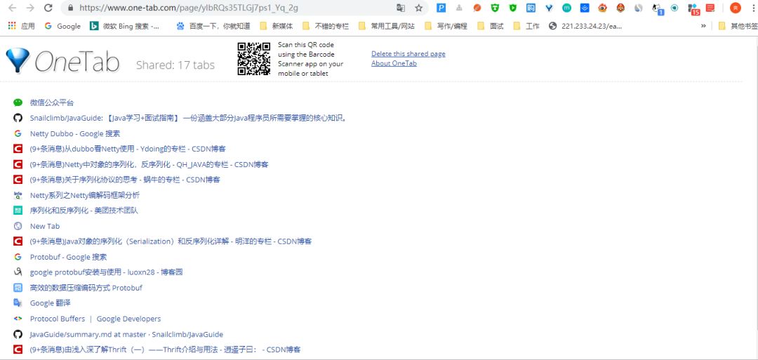
Task: Click the globe favicon beside New Tab
Action: point(18,226)
